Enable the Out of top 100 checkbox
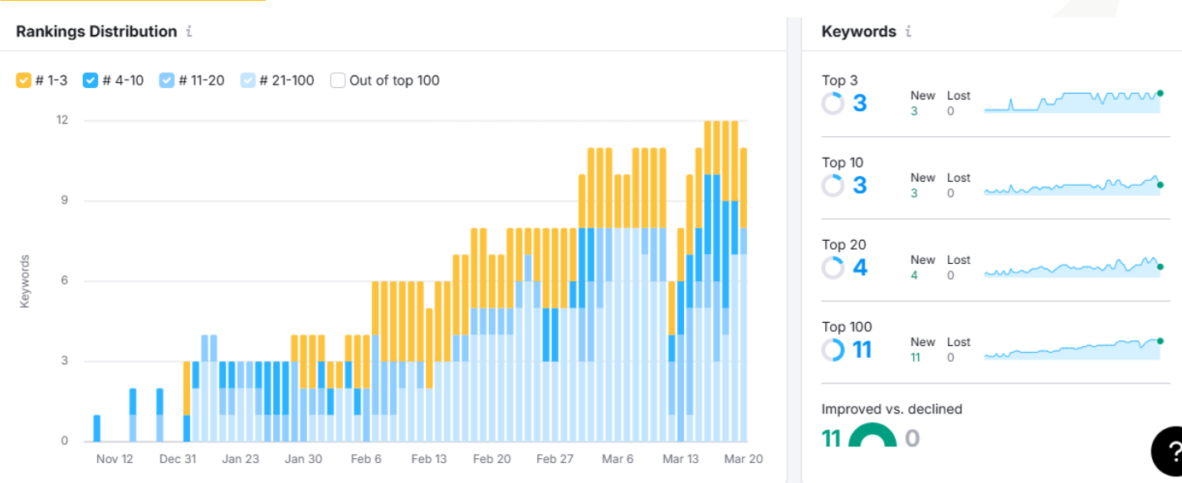 [x=338, y=80]
